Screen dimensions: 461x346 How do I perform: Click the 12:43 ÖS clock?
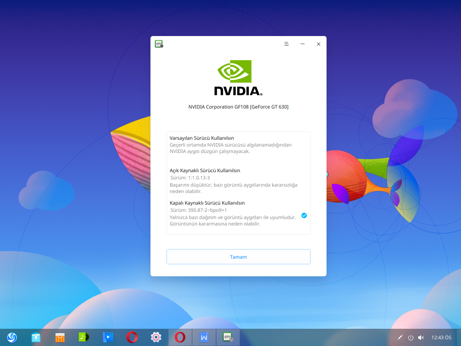pyautogui.click(x=441, y=338)
